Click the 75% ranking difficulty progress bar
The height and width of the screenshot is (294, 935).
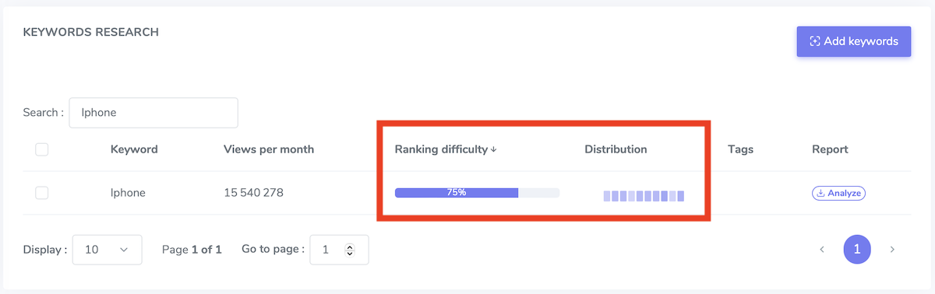point(477,193)
